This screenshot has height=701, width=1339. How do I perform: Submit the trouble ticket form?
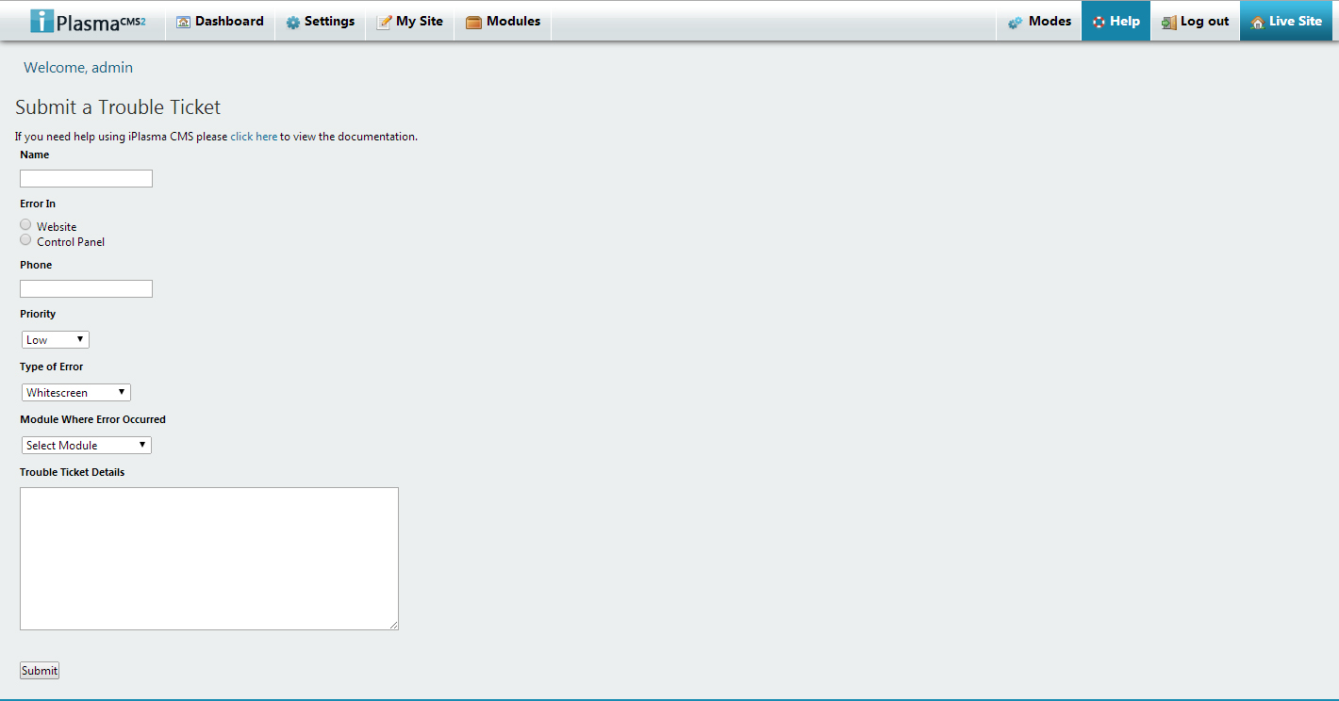click(x=40, y=671)
